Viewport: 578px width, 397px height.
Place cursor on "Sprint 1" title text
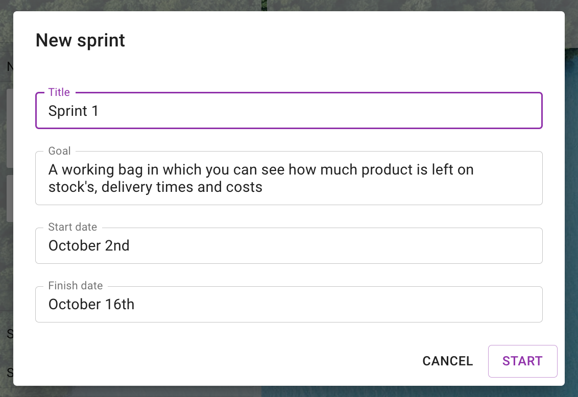click(x=74, y=111)
